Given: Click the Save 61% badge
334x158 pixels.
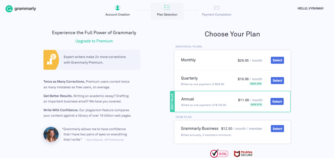Looking at the screenshot, I should [256, 104].
